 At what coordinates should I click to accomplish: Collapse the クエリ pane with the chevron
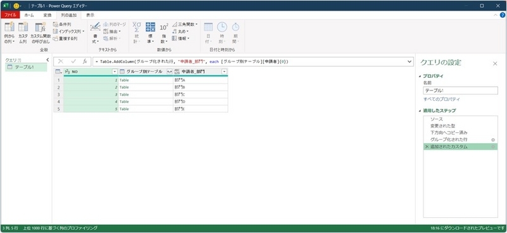tap(48, 60)
